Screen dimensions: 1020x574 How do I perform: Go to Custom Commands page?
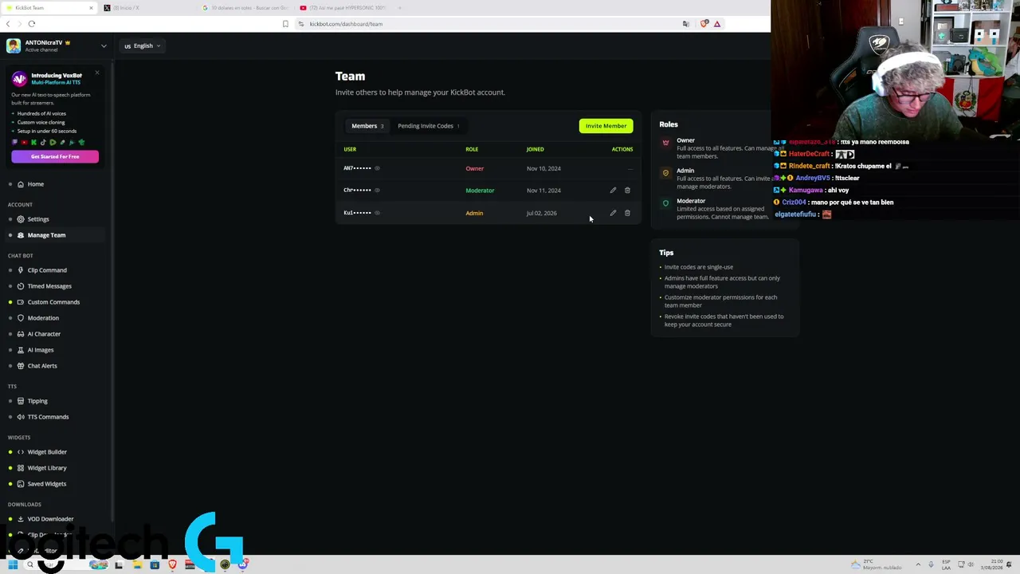coord(53,302)
